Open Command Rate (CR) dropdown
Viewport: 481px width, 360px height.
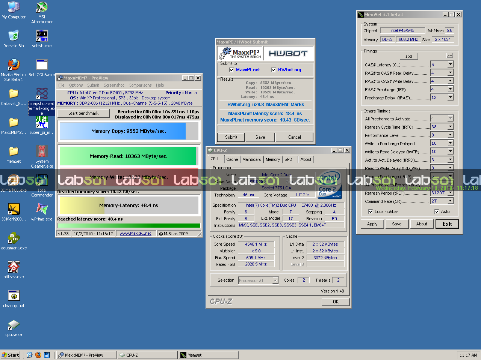pos(450,201)
